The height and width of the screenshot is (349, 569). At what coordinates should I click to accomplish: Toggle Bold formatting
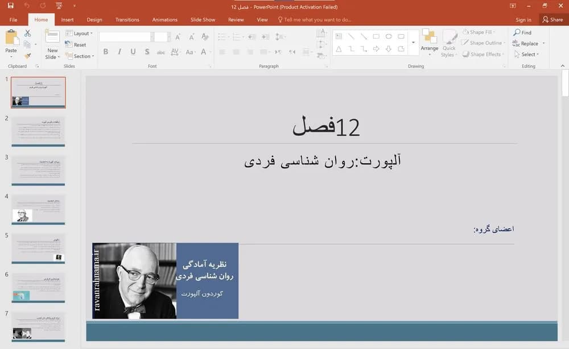point(106,52)
